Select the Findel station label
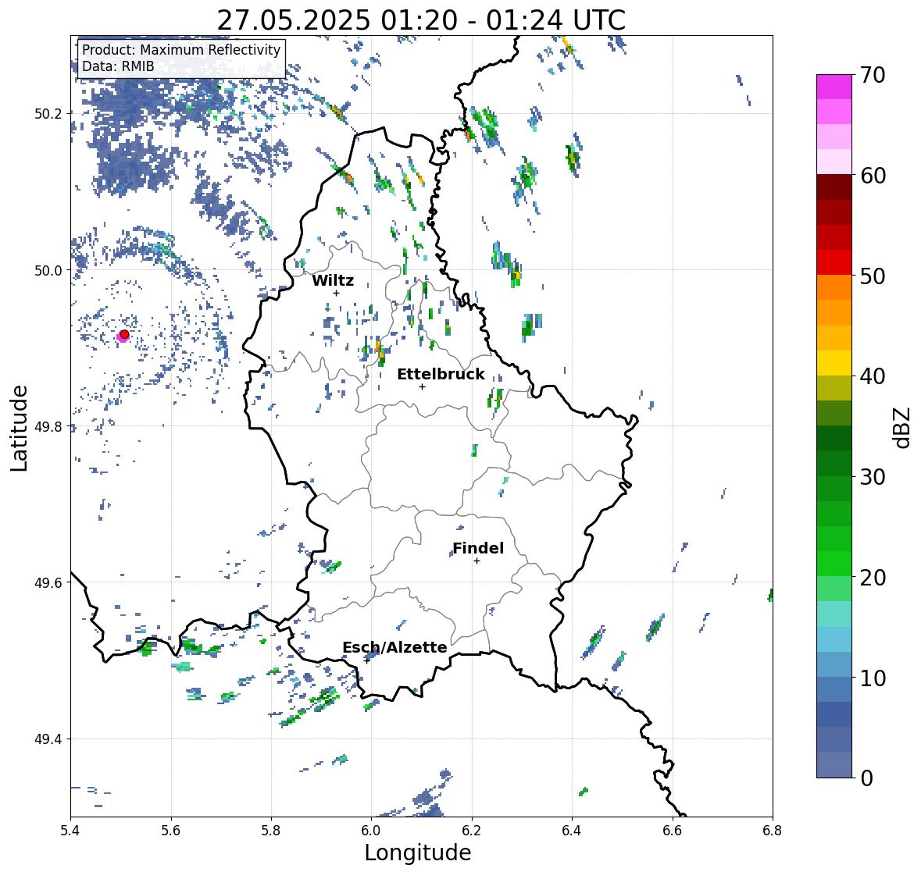 click(x=478, y=548)
